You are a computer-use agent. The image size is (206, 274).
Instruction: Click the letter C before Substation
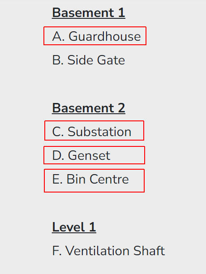pos(56,132)
